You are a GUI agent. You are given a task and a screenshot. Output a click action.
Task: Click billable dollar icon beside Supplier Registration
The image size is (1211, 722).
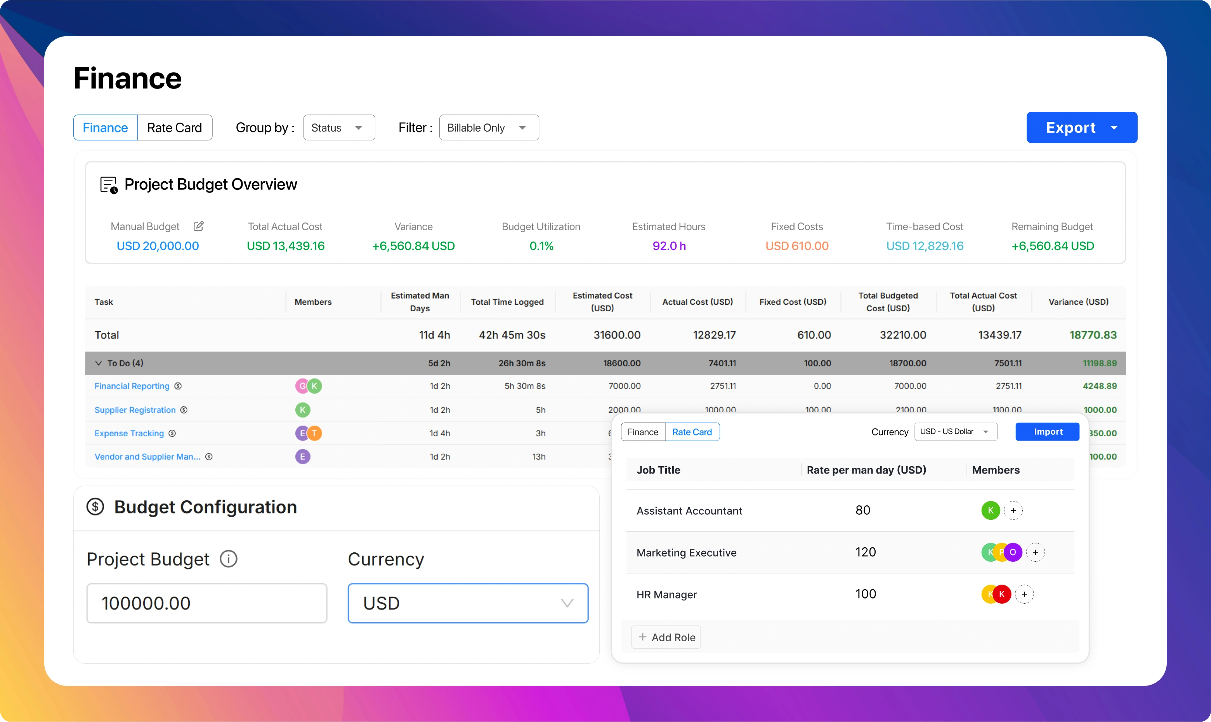[184, 410]
